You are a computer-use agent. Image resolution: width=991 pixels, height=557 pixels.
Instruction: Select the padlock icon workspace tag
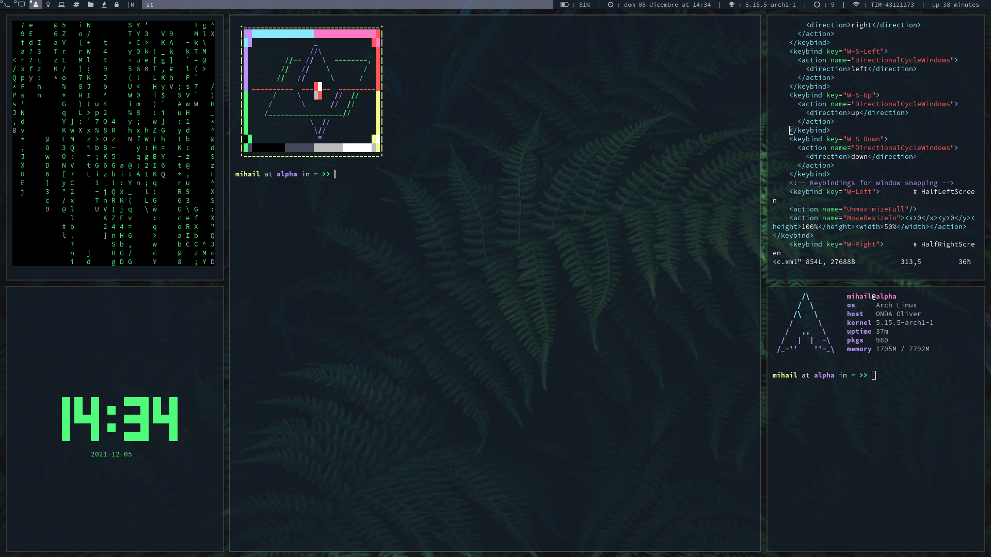coord(117,5)
